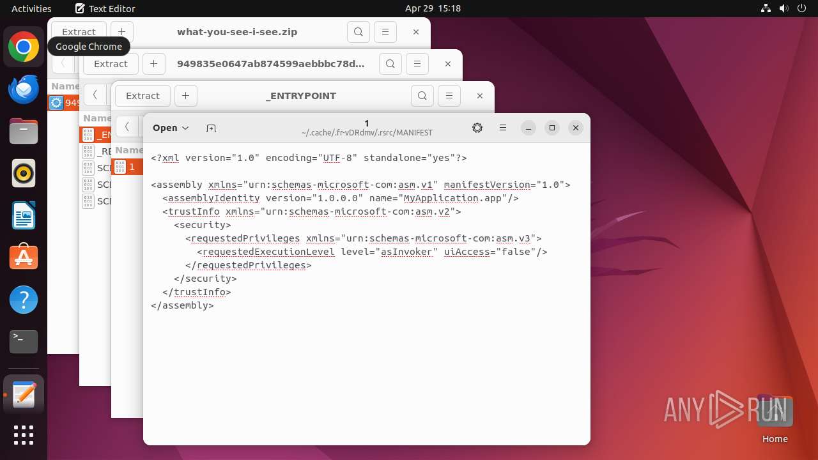Select file '1' in _ENTRYPOINT window
The height and width of the screenshot is (460, 818).
[x=128, y=167]
